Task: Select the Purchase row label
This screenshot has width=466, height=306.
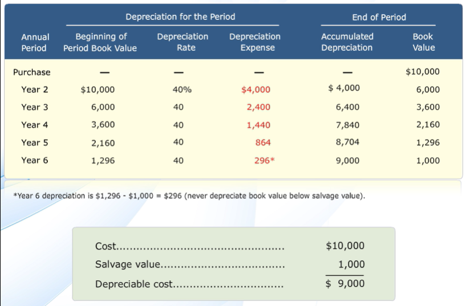Action: (31, 72)
